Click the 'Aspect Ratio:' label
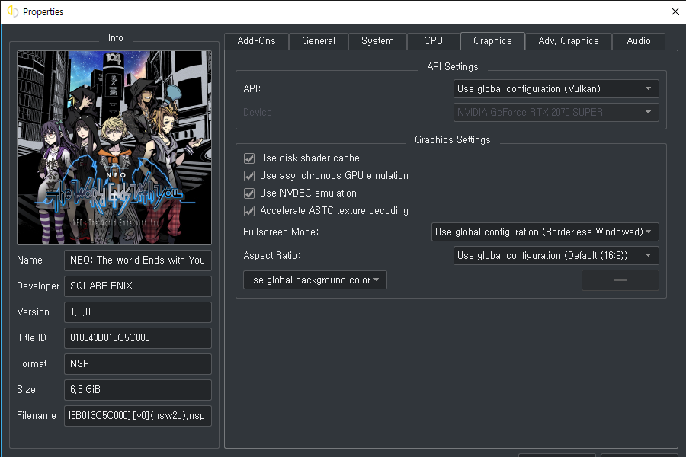The width and height of the screenshot is (686, 457). (x=271, y=255)
